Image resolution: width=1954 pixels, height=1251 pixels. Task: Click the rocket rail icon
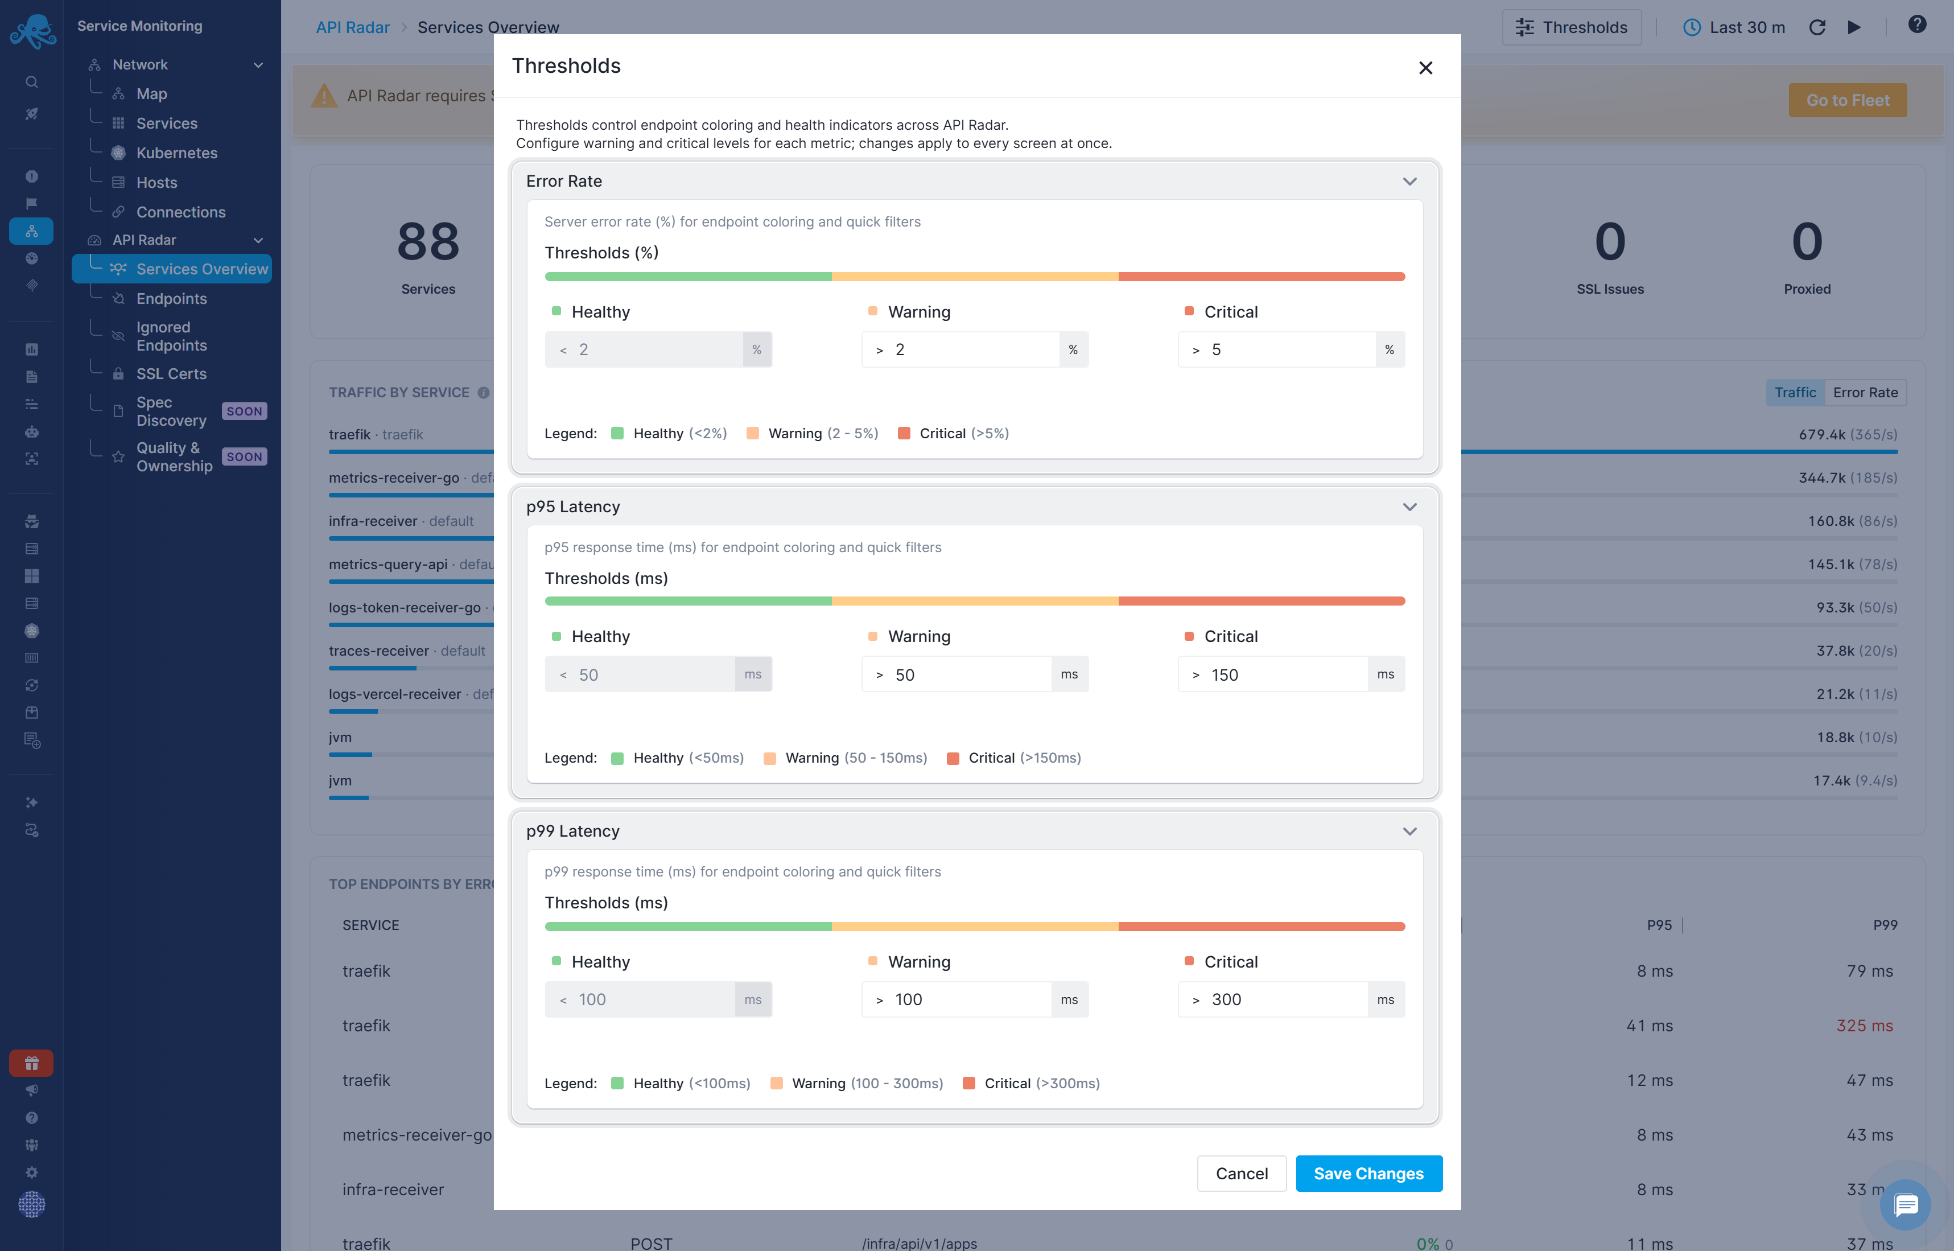pyautogui.click(x=32, y=114)
